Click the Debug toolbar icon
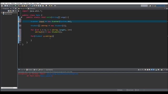 tap(12, 6)
